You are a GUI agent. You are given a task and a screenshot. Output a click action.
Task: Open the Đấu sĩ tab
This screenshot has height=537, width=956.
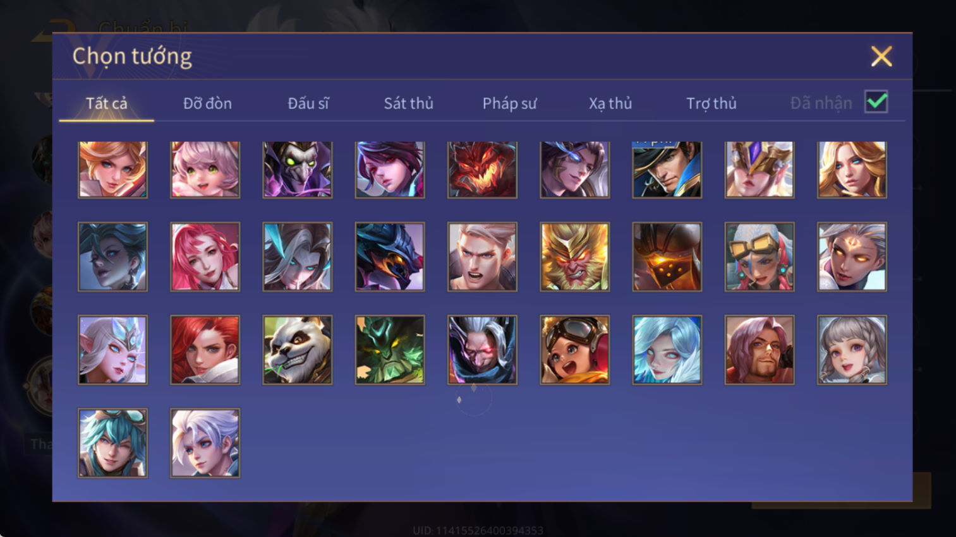(308, 103)
